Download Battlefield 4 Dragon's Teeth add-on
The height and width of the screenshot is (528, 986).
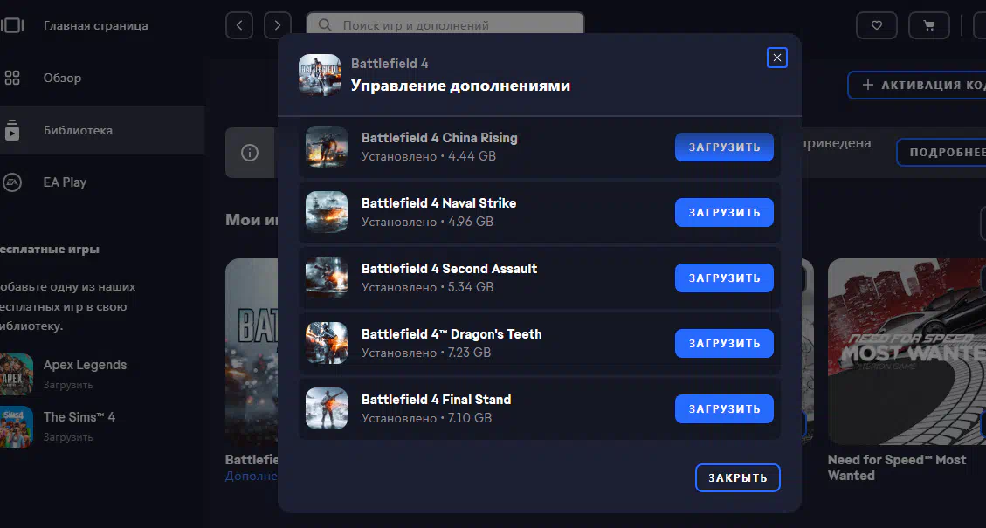(x=724, y=344)
